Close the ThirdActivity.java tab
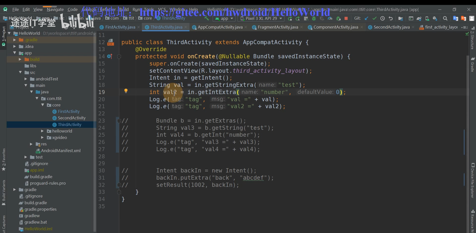476x233 pixels. click(186, 27)
